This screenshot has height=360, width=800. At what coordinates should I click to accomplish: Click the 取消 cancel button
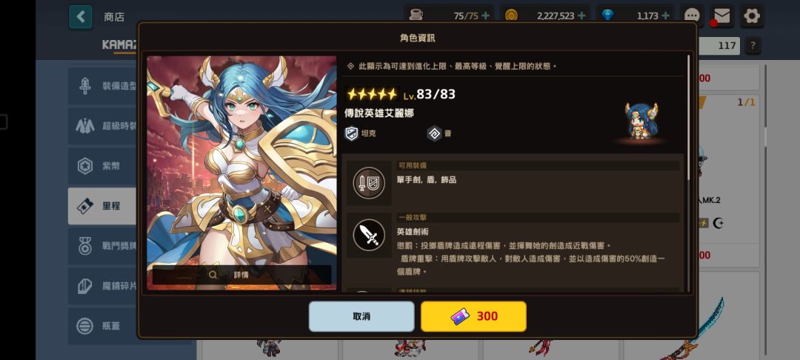[x=361, y=316]
